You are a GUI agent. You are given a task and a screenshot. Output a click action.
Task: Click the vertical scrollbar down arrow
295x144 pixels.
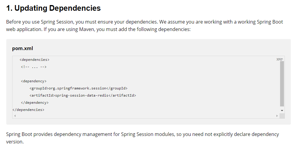point(282,111)
